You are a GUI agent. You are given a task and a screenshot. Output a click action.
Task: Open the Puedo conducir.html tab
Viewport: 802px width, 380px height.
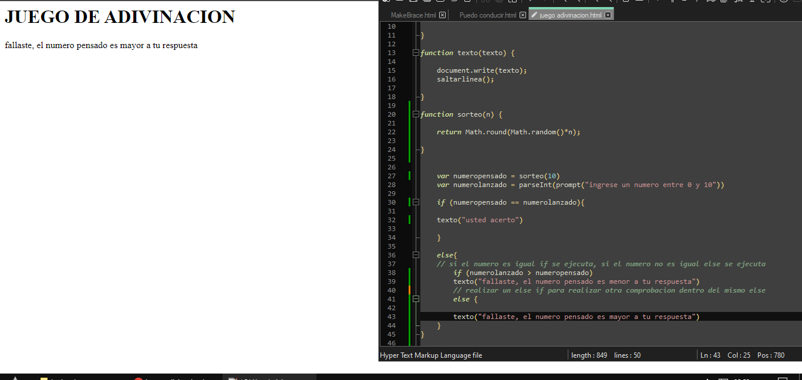pyautogui.click(x=487, y=15)
